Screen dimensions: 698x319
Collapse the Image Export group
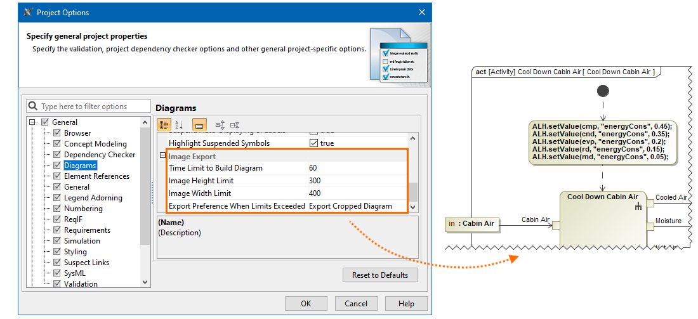click(x=163, y=156)
